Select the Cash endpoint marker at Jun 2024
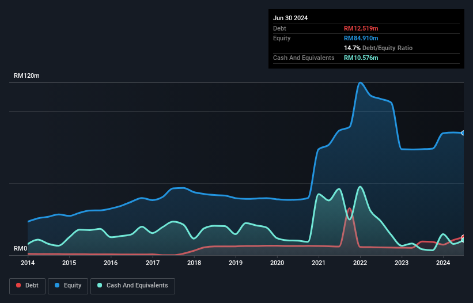473x303 pixels. point(463,240)
